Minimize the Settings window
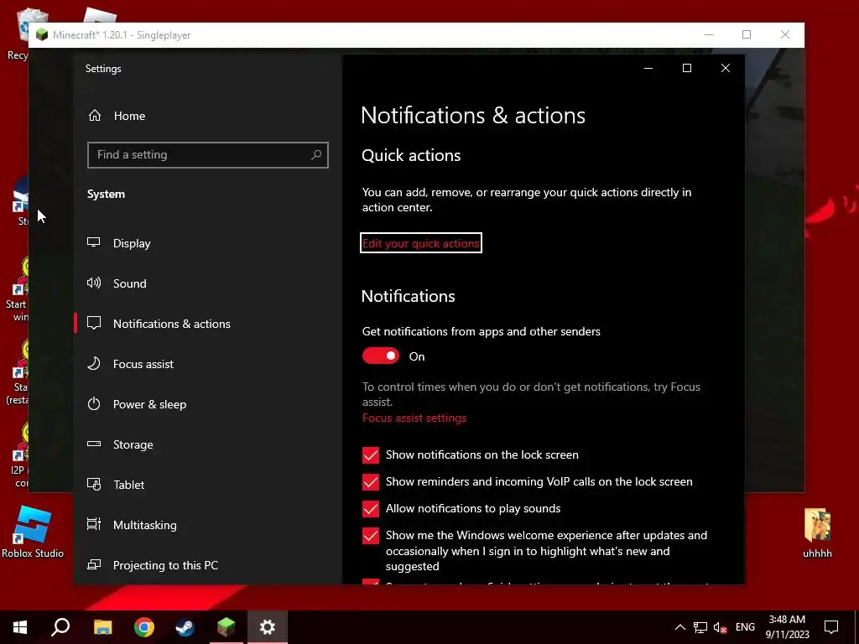Viewport: 859px width, 644px height. tap(648, 68)
